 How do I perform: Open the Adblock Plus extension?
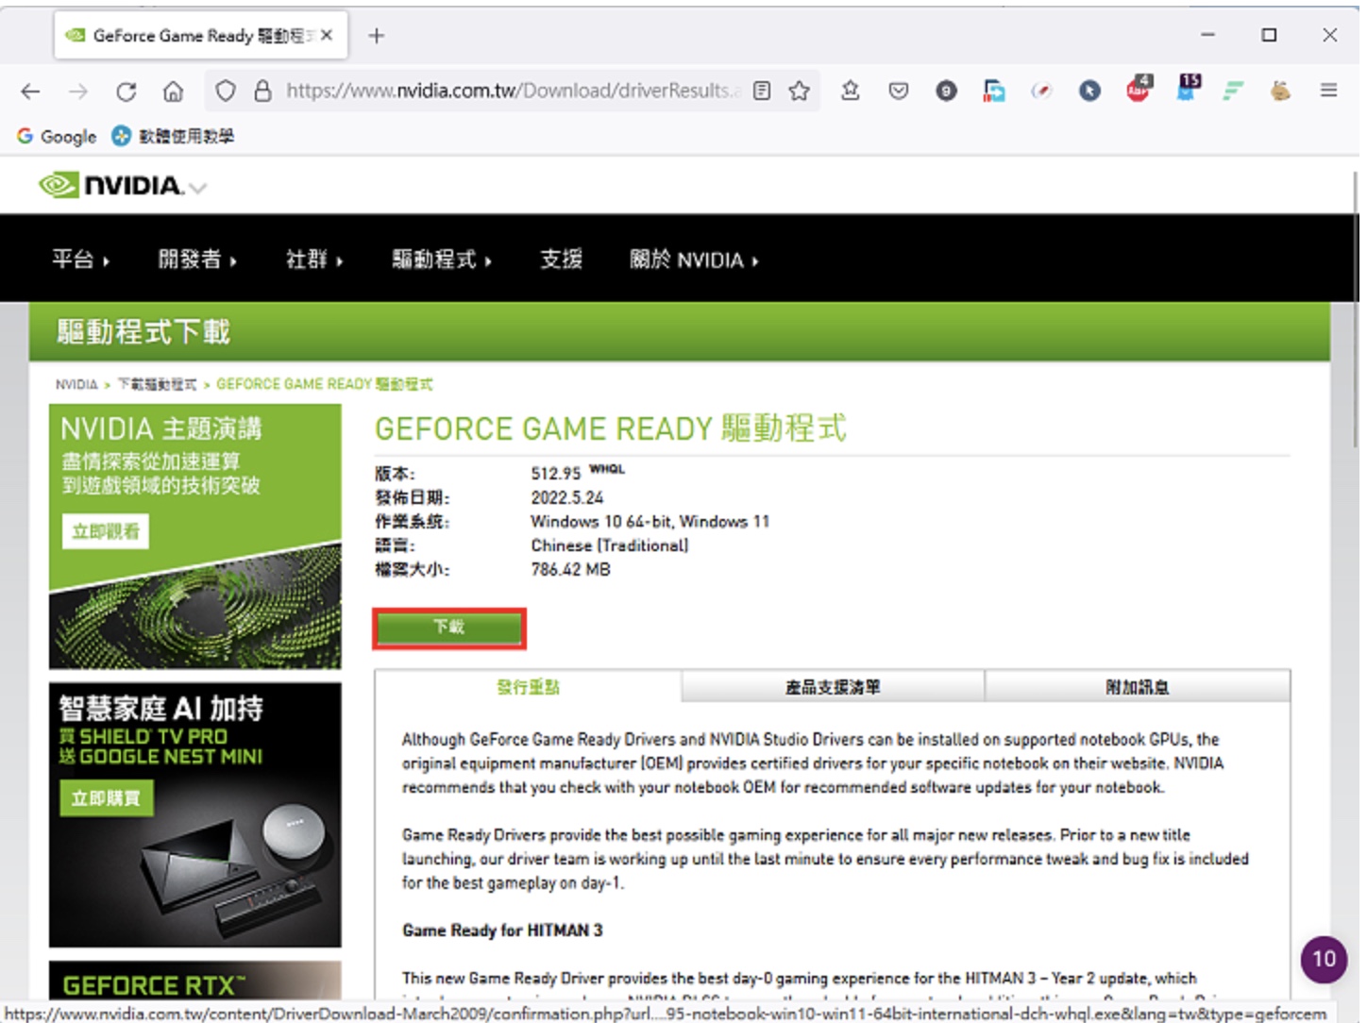1139,89
